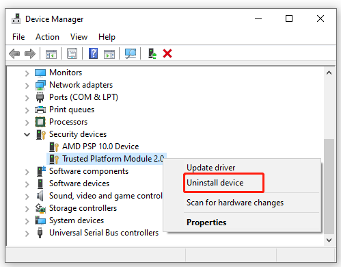
Task: Click the Trusted Platform Module 2.0 icon
Action: 54,159
